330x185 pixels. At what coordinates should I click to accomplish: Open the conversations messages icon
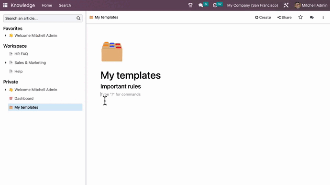click(201, 5)
